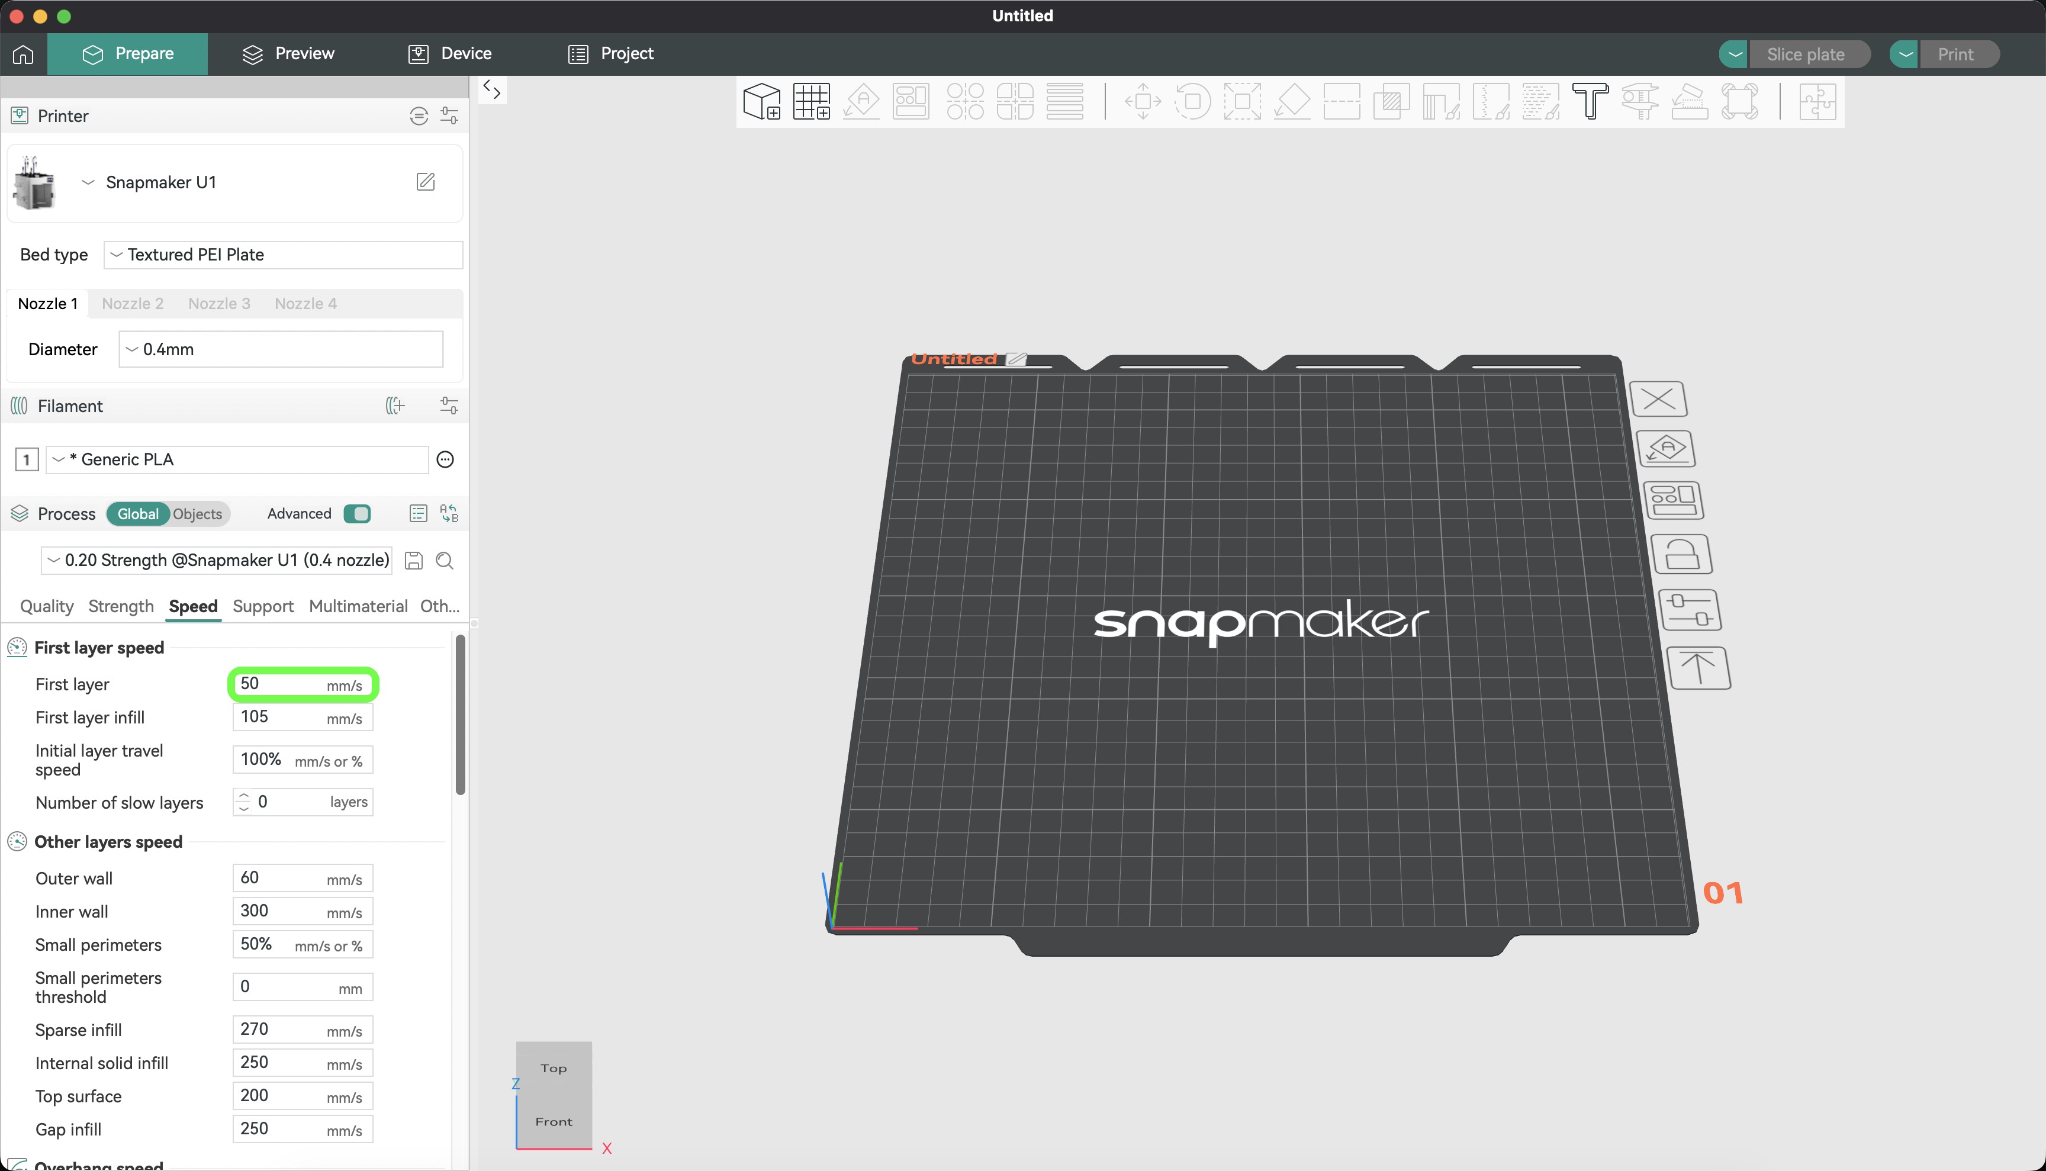
Task: Click the search settings magnifier icon
Action: click(445, 561)
